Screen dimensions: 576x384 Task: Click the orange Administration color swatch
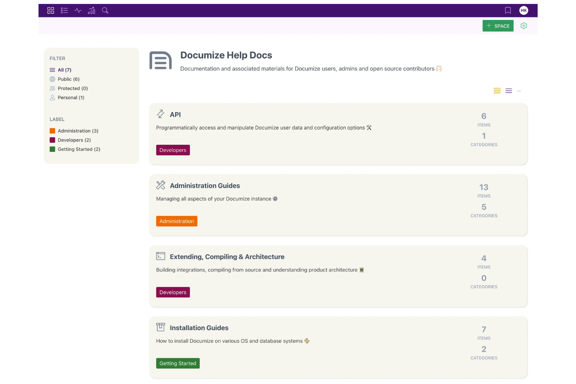coord(52,131)
